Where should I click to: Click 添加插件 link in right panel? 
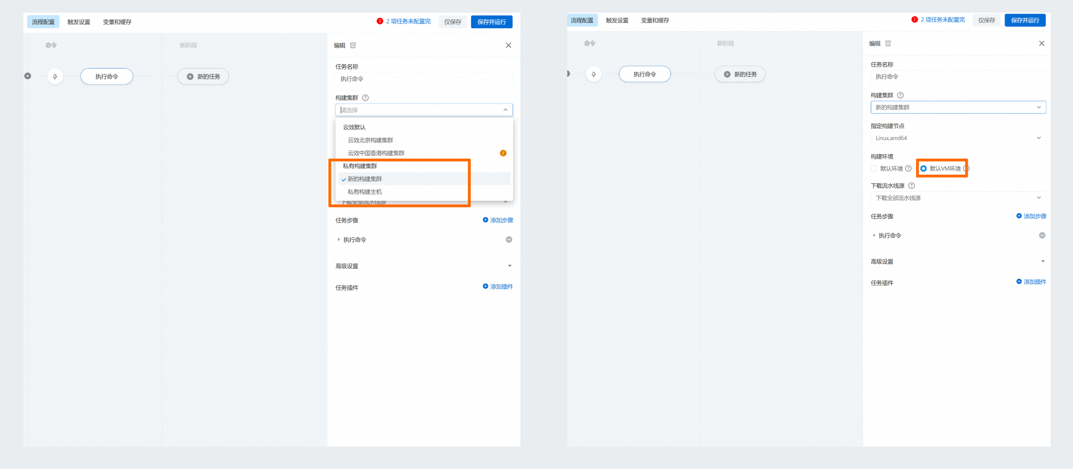click(x=1031, y=282)
